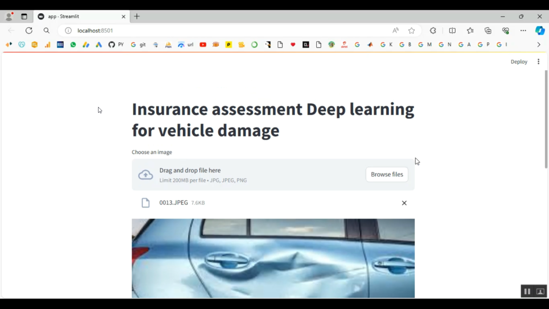Open the PMA bookmark
Viewport: 549px width, 309px height.
(x=168, y=45)
